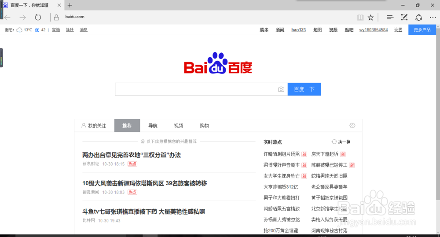Open 设置 link at top
The height and width of the screenshot is (237, 440).
tap(398, 30)
